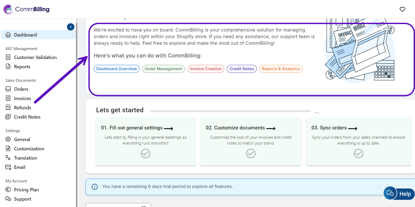The height and width of the screenshot is (207, 415).
Task: Click the General settings gear icon
Action: (x=8, y=139)
